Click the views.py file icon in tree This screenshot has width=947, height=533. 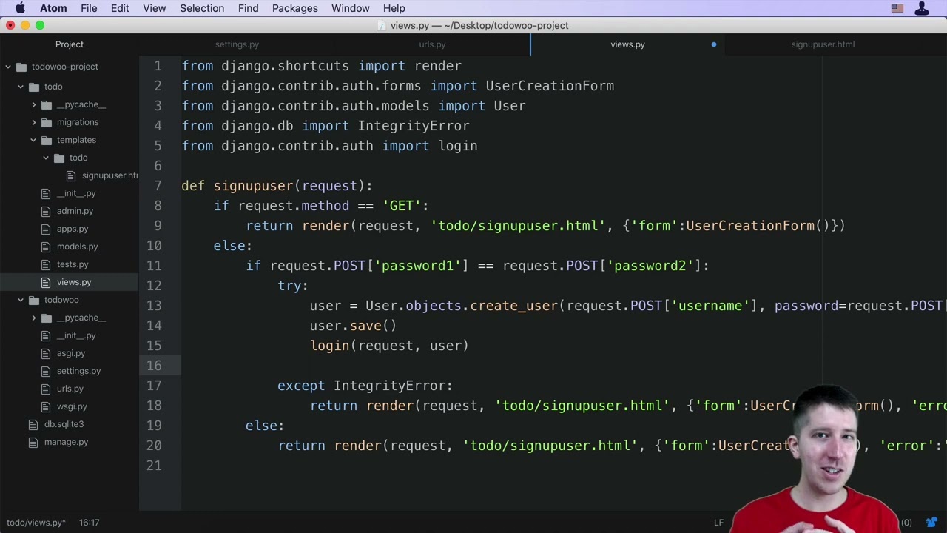(46, 282)
